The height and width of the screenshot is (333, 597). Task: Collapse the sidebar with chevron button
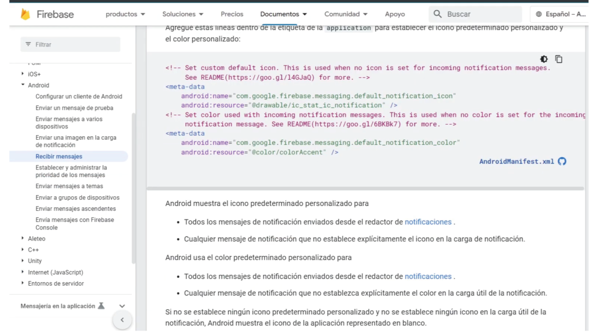click(122, 320)
